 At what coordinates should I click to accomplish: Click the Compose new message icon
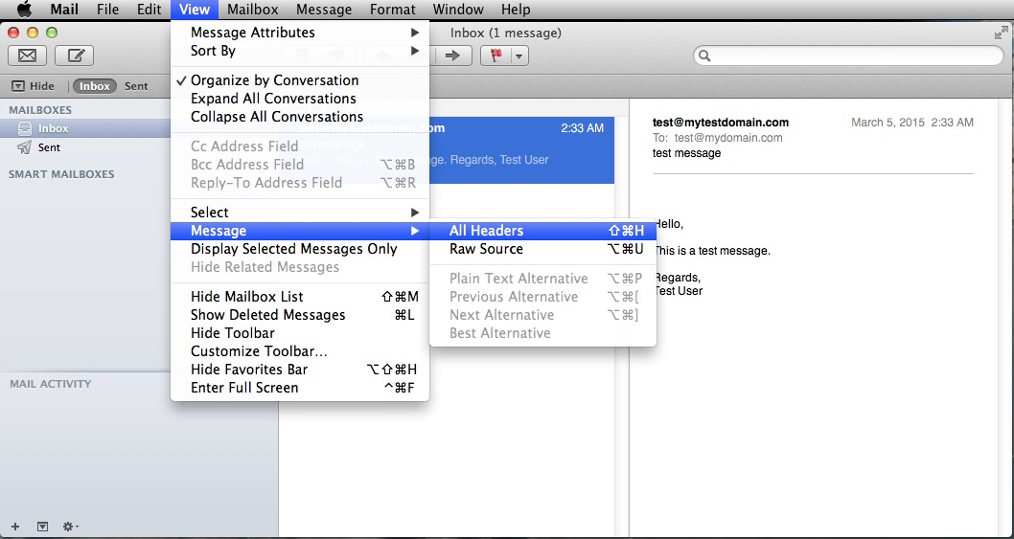75,56
